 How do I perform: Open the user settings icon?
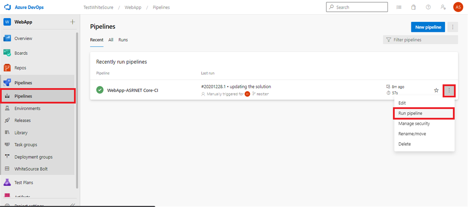pyautogui.click(x=443, y=7)
